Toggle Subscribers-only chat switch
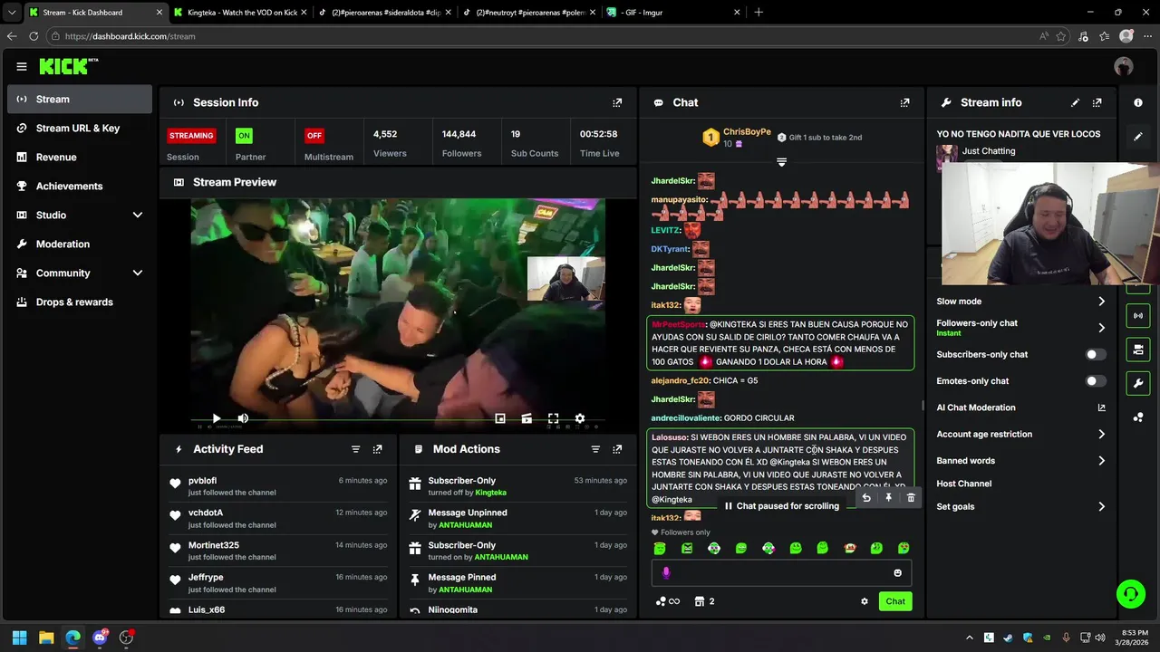This screenshot has width=1160, height=652. tap(1096, 355)
